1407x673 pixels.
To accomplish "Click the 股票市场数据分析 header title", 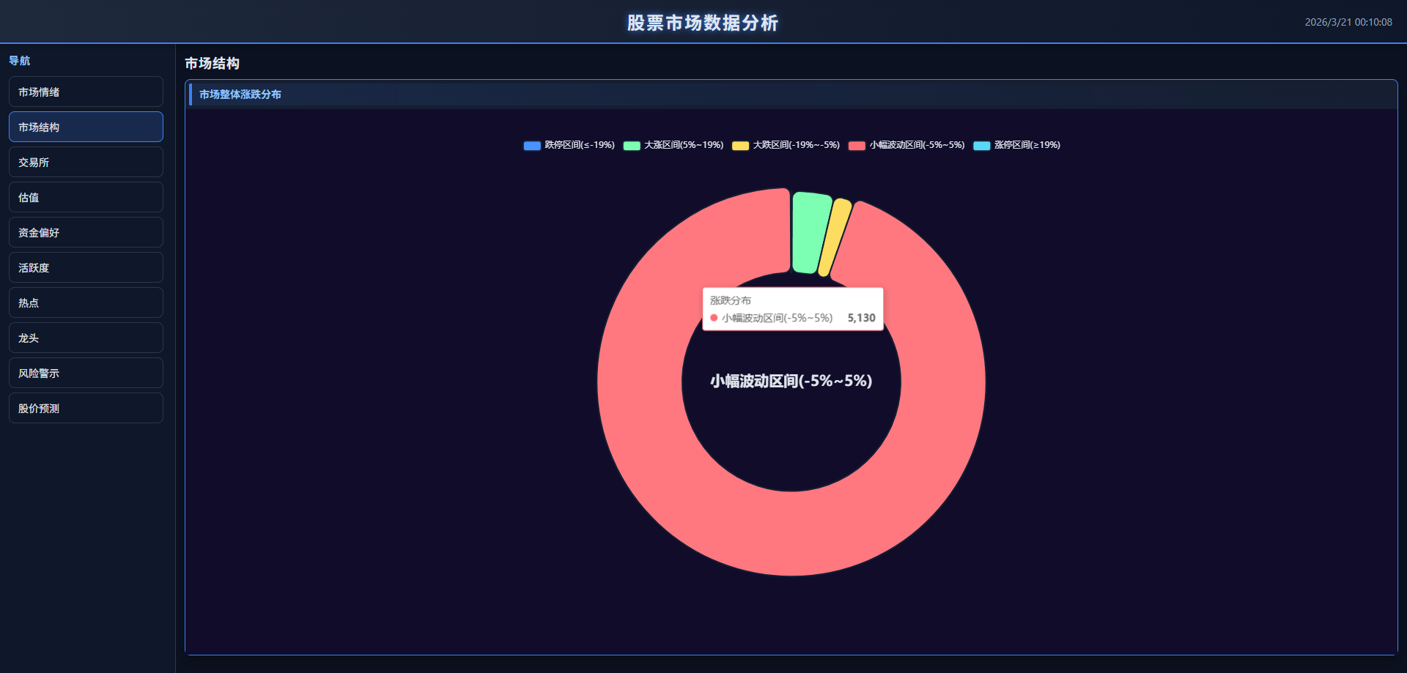I will [703, 23].
